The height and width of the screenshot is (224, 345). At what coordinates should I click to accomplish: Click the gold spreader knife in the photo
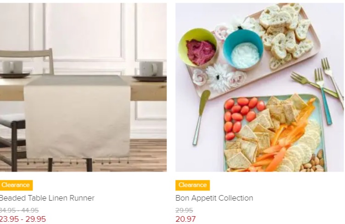click(200, 118)
